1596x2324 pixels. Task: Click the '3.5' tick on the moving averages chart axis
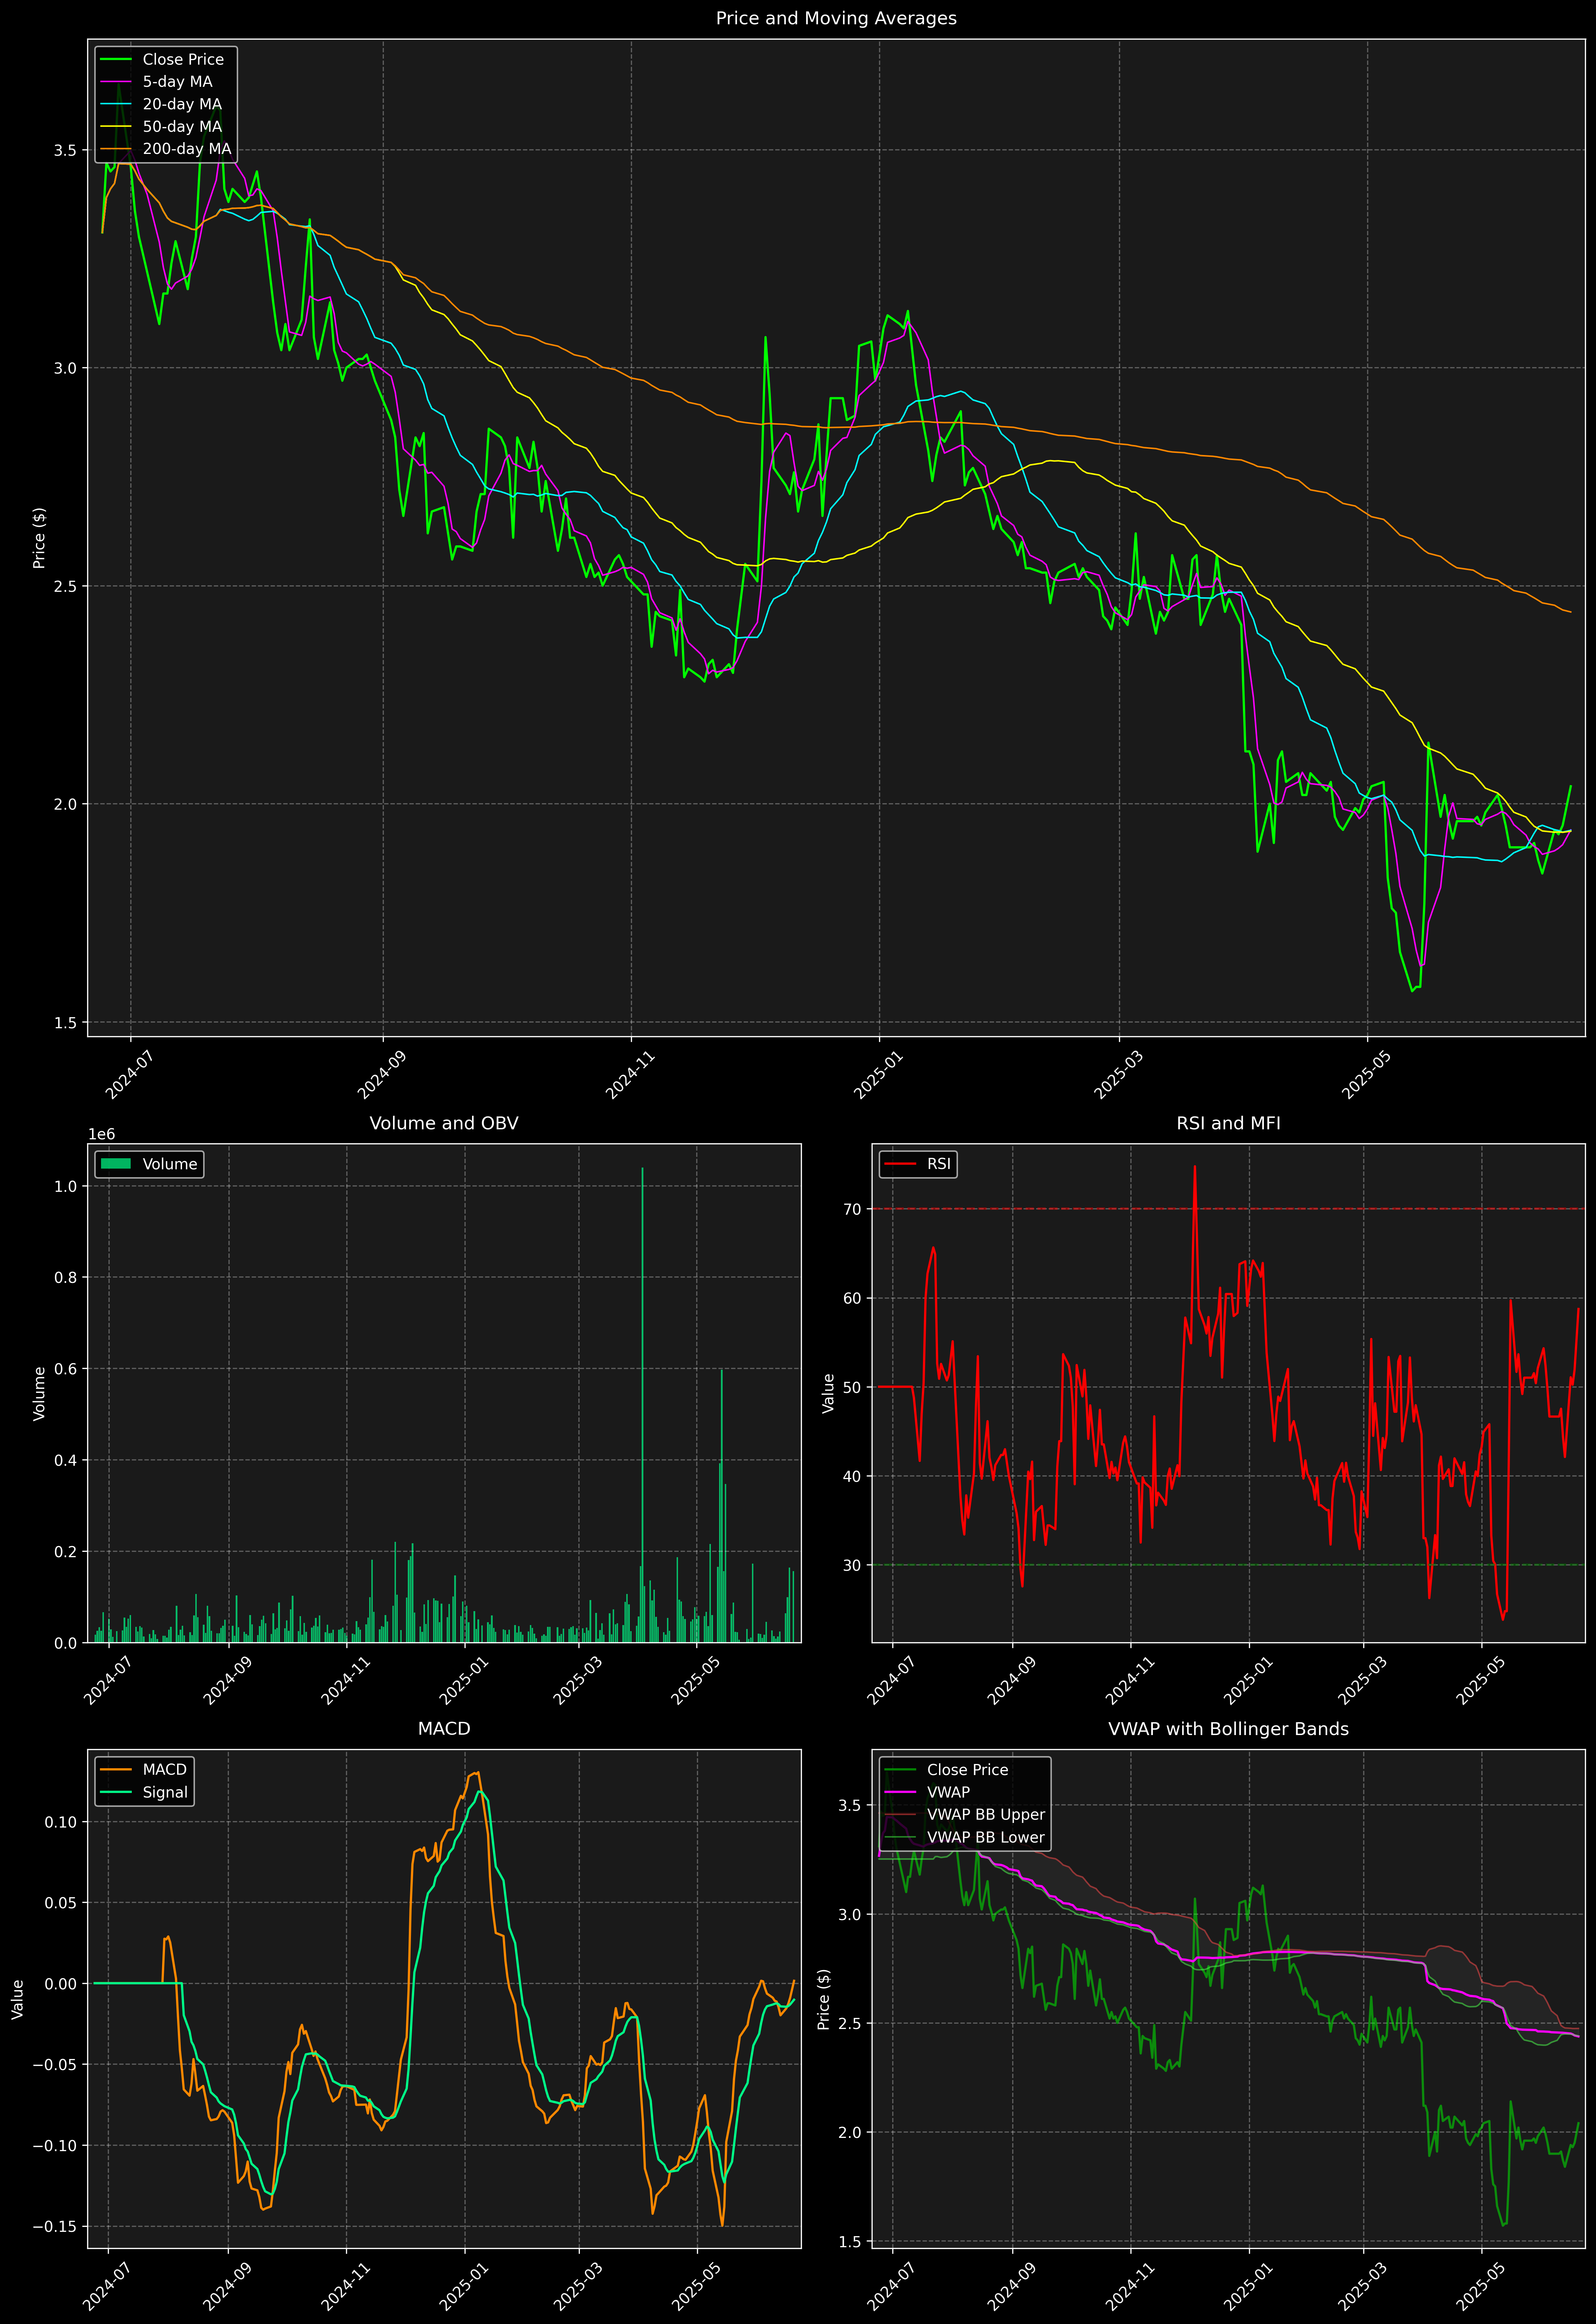click(66, 150)
